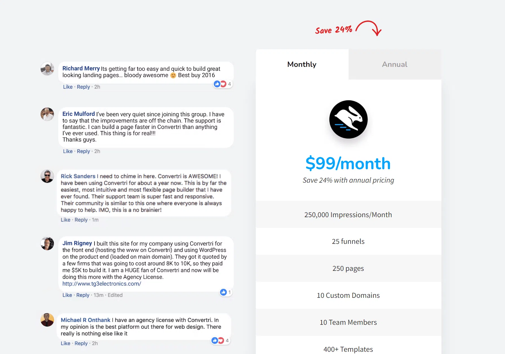
Task: Click Jim Rigney's profile avatar
Action: tap(47, 243)
